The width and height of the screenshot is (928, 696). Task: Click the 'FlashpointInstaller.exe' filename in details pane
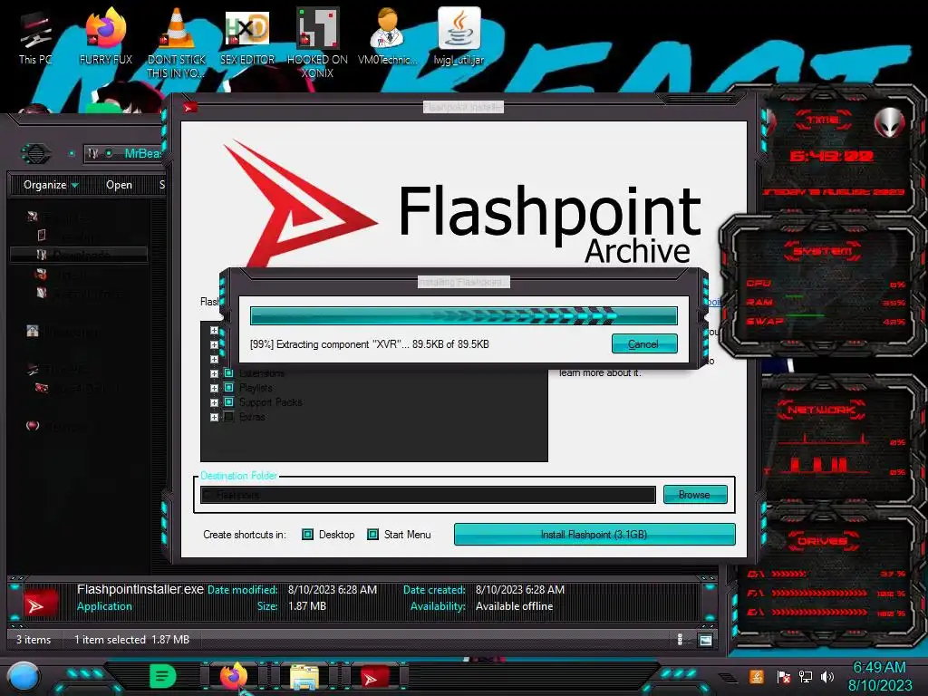pos(140,589)
